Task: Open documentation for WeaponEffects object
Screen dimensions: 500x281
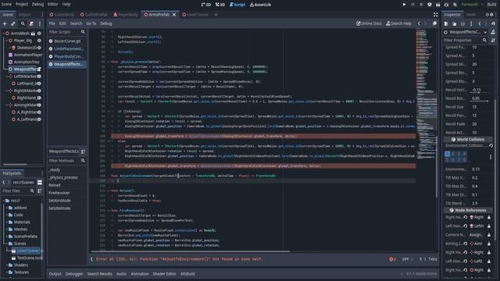Action: (x=493, y=32)
